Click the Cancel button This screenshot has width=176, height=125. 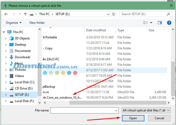point(159,118)
